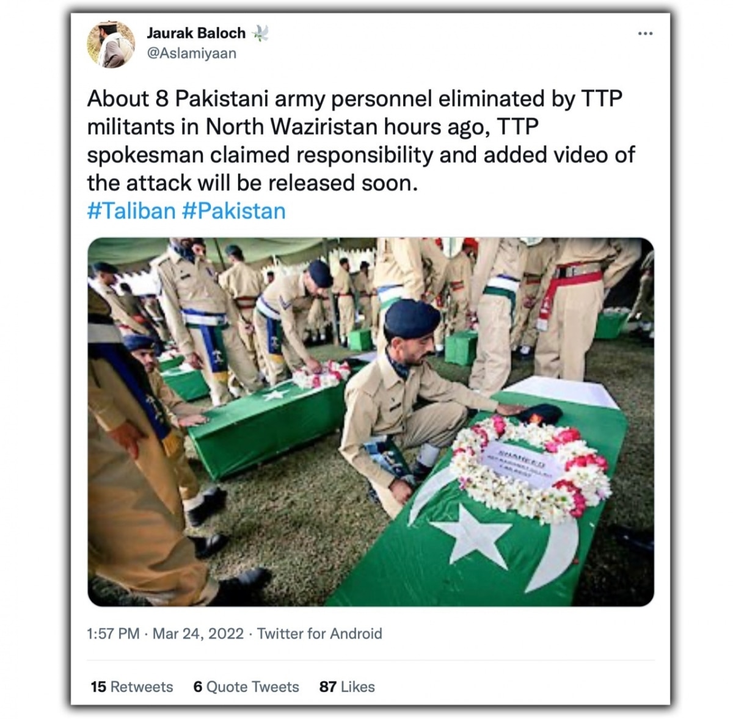Click the tweet body text
733x719 pixels.
[x=360, y=141]
